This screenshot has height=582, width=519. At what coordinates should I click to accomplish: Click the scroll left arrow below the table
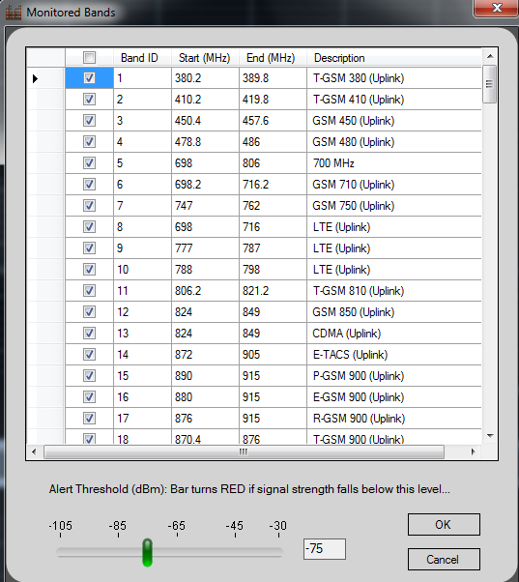[34, 451]
